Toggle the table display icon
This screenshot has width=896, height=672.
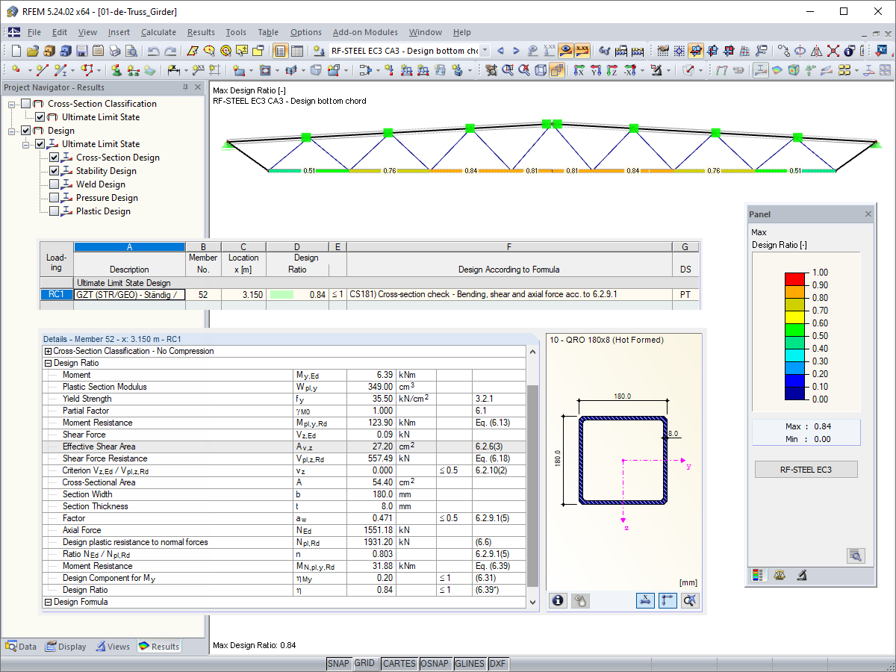(297, 51)
